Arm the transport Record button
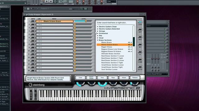Viewport: 199px width, 111px height. tap(55, 1)
